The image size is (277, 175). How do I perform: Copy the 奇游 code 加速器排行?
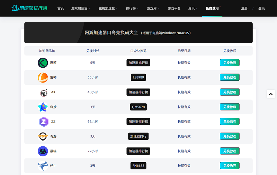[138, 136]
